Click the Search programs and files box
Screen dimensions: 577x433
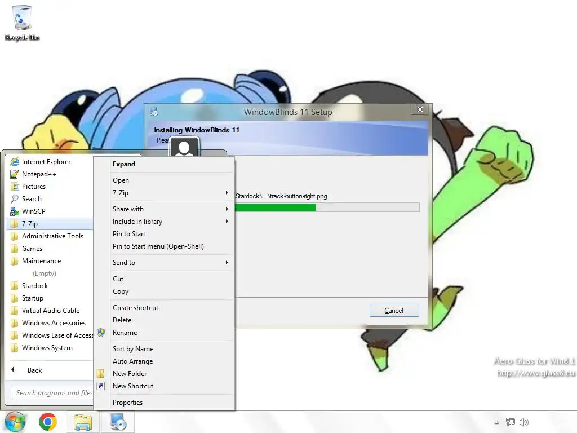click(52, 393)
